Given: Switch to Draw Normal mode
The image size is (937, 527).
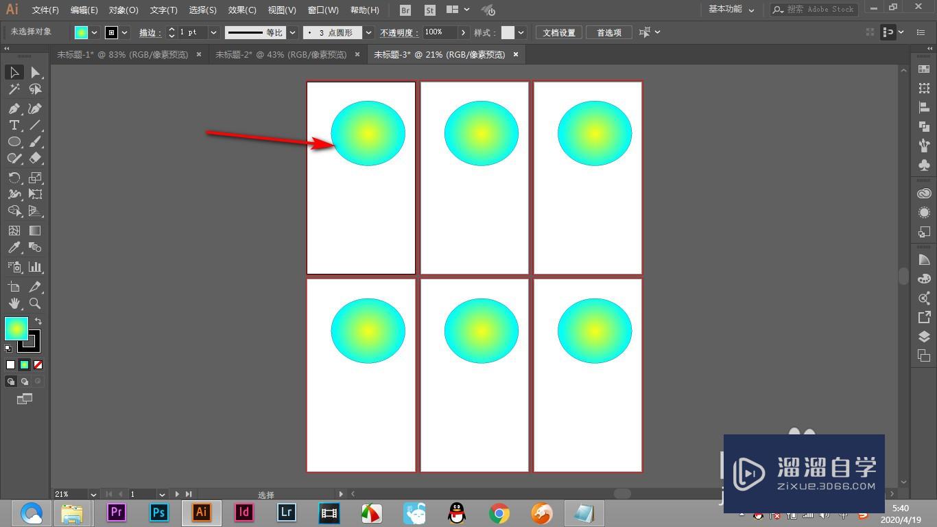Looking at the screenshot, I should pyautogui.click(x=11, y=382).
